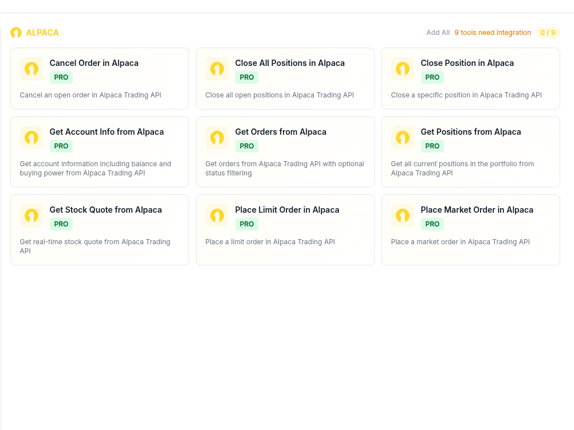574x430 pixels.
Task: Click the Alpaca icon on Get Orders card
Action: pyautogui.click(x=217, y=138)
